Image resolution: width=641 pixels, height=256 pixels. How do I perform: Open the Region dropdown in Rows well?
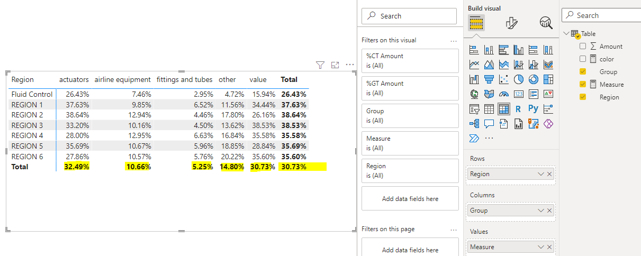pyautogui.click(x=540, y=174)
